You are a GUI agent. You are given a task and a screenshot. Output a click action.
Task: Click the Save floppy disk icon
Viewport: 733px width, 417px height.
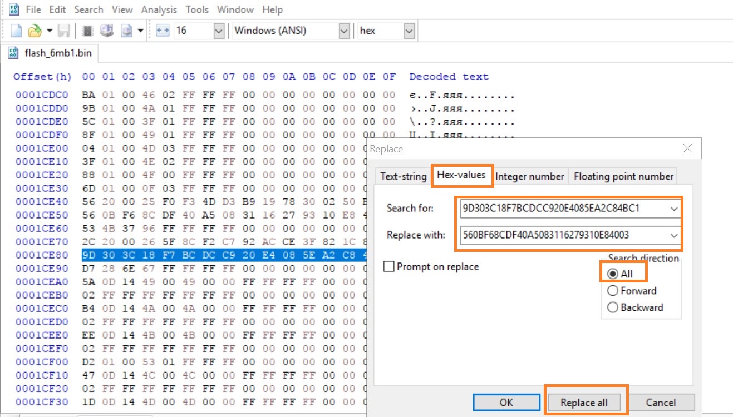pyautogui.click(x=65, y=31)
